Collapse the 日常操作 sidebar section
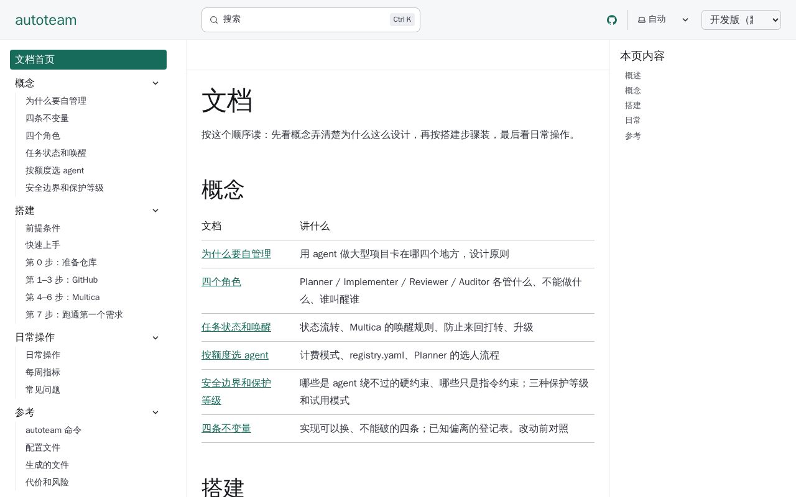 coord(155,337)
